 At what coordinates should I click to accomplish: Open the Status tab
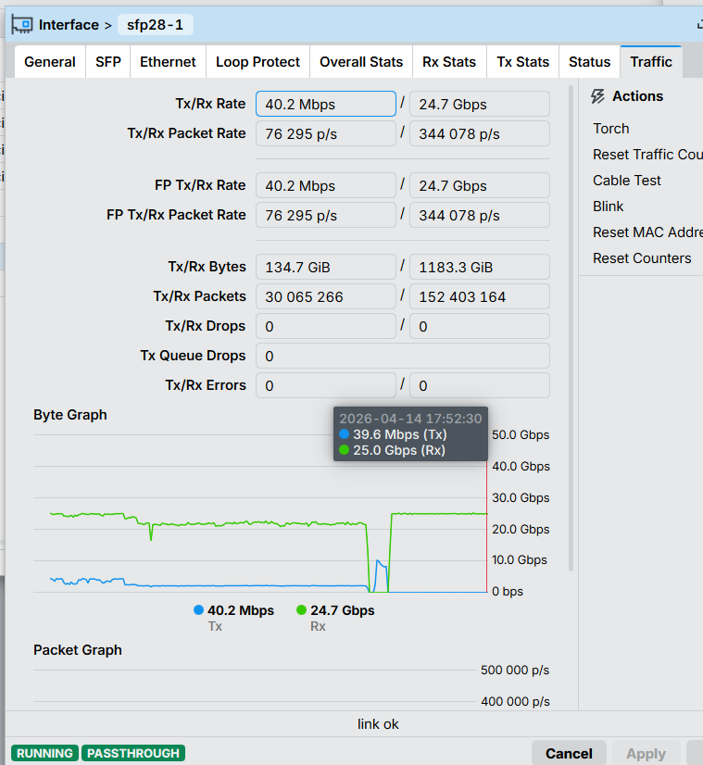point(589,62)
